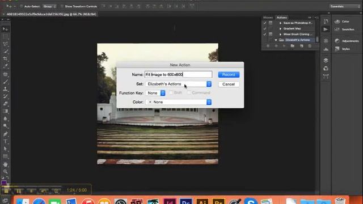Click the Record button
The image size is (363, 204).
[229, 75]
